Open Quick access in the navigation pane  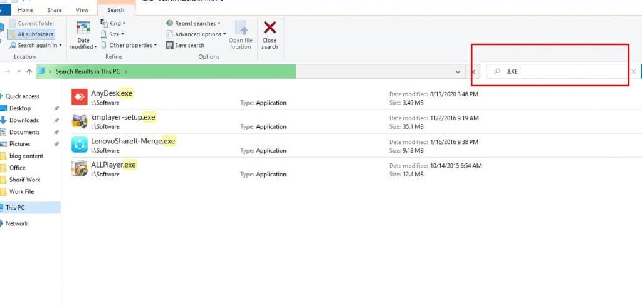[22, 96]
